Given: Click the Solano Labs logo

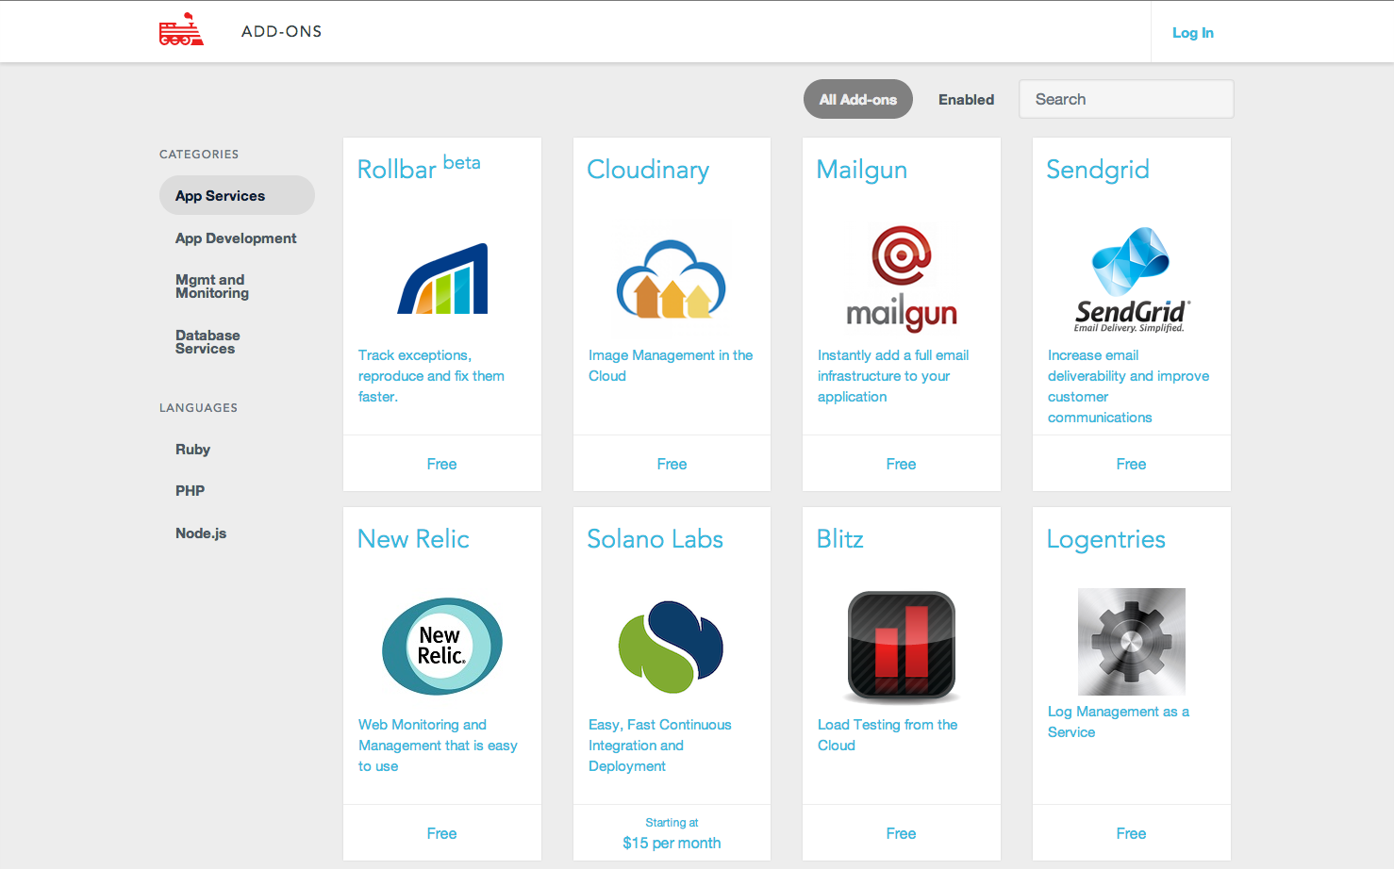Looking at the screenshot, I should [672, 647].
